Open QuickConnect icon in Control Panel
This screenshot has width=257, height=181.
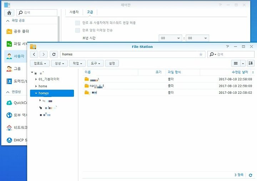pos(9,103)
